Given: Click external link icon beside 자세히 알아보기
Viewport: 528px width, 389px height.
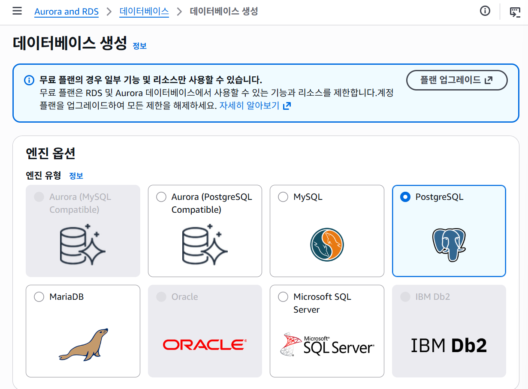Looking at the screenshot, I should coord(287,106).
